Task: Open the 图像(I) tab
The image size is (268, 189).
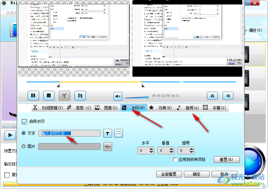Action: click(x=111, y=108)
